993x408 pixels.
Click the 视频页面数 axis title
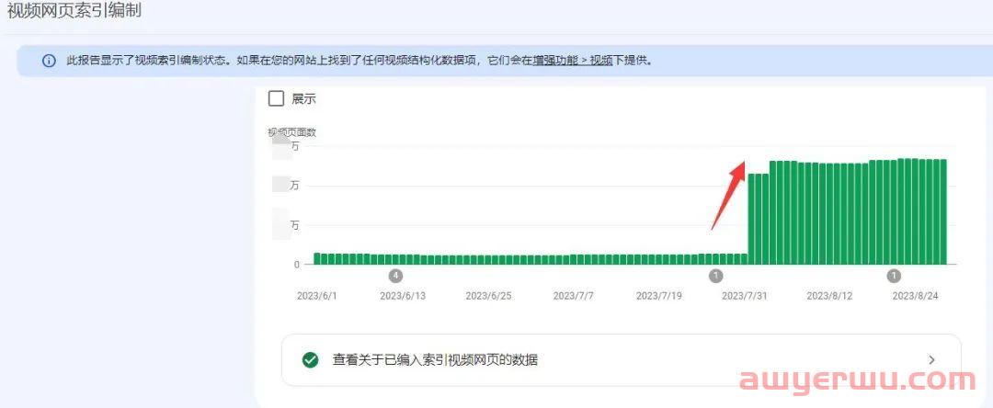point(292,132)
